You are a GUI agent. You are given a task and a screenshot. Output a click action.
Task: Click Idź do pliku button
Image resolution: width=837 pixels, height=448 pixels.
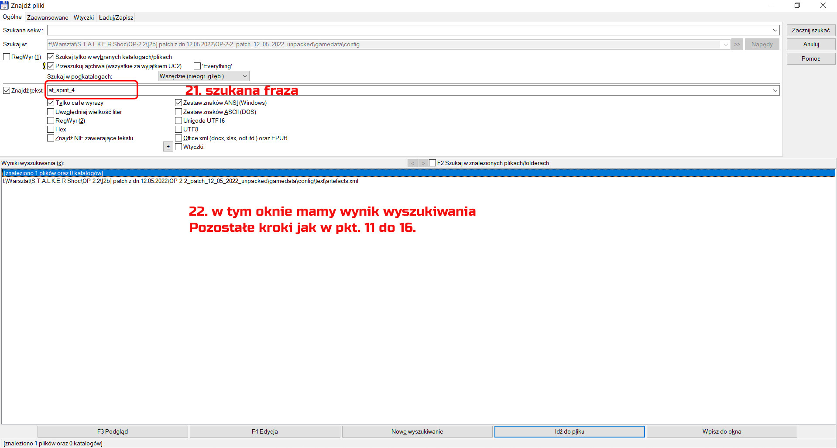pos(569,431)
